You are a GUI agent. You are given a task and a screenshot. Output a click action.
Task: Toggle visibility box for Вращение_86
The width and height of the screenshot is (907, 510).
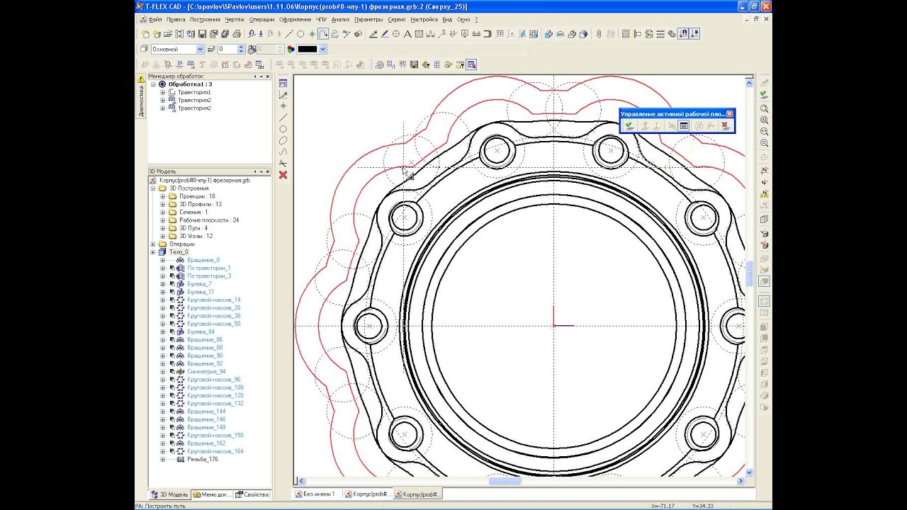(x=172, y=340)
